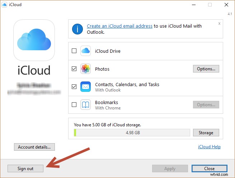Open Photos Options button

(x=206, y=69)
